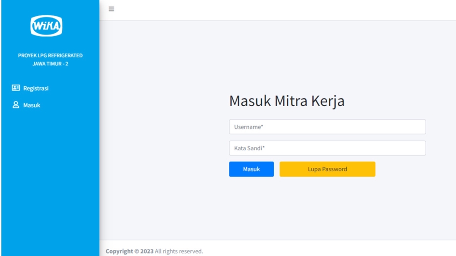Image resolution: width=456 pixels, height=256 pixels.
Task: Click the user icon beside Masuk
Action: pyautogui.click(x=16, y=105)
